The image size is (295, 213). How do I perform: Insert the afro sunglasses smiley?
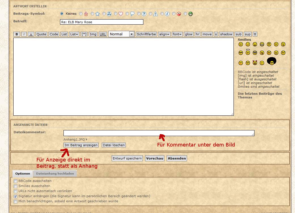[271, 61]
